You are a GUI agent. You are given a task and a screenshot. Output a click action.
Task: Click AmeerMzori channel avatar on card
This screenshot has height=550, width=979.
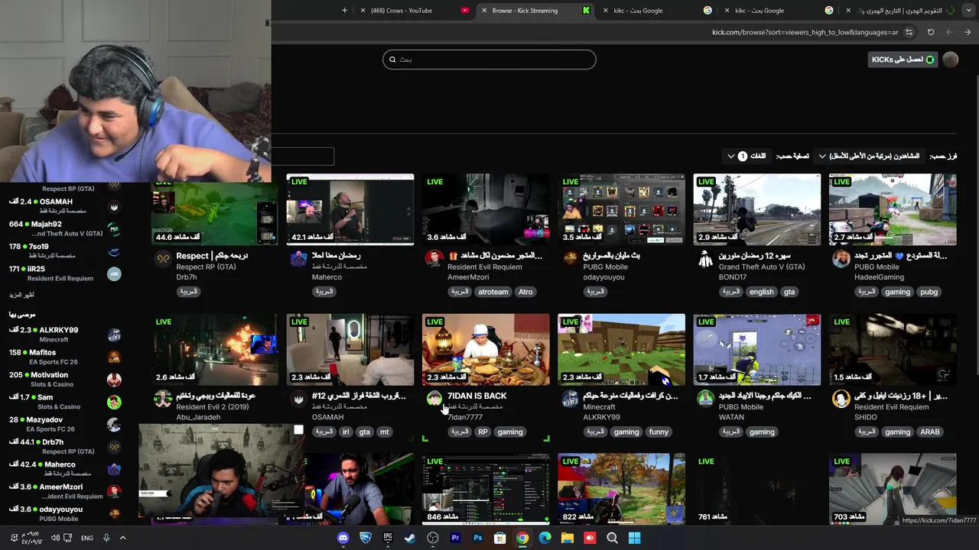point(434,258)
